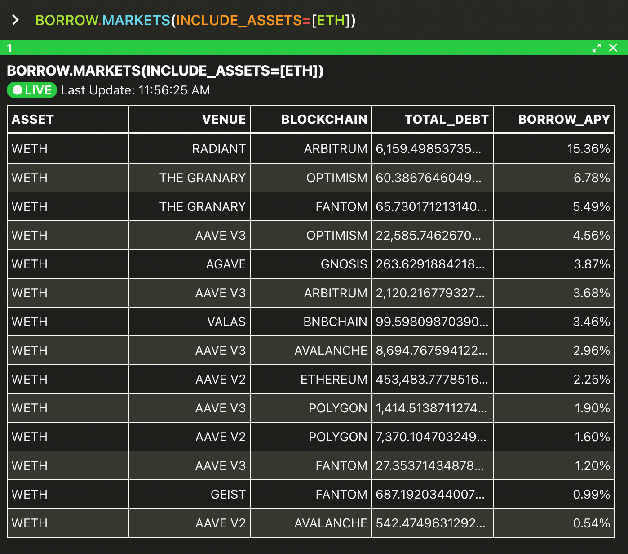Expand the result panel to fullscreen
The image size is (628, 554).
[x=597, y=48]
